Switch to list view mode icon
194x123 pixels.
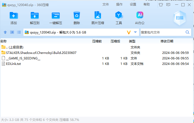pos(19,32)
